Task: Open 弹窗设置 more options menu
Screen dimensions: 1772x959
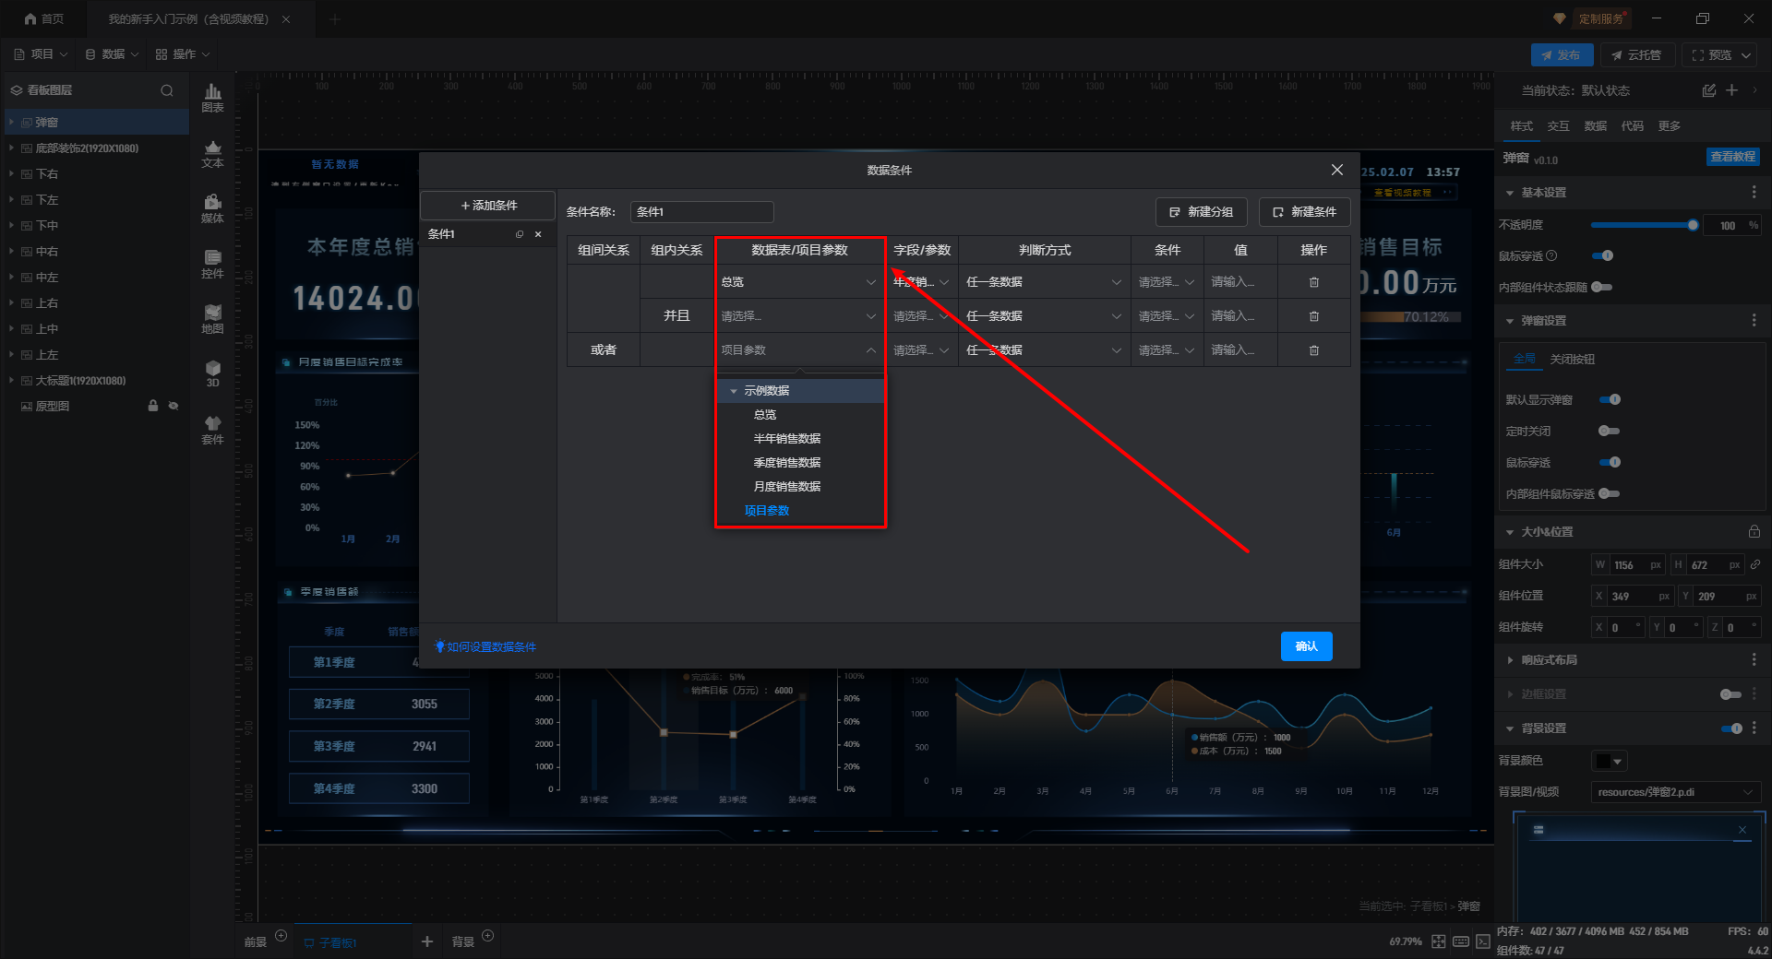Action: [x=1754, y=321]
